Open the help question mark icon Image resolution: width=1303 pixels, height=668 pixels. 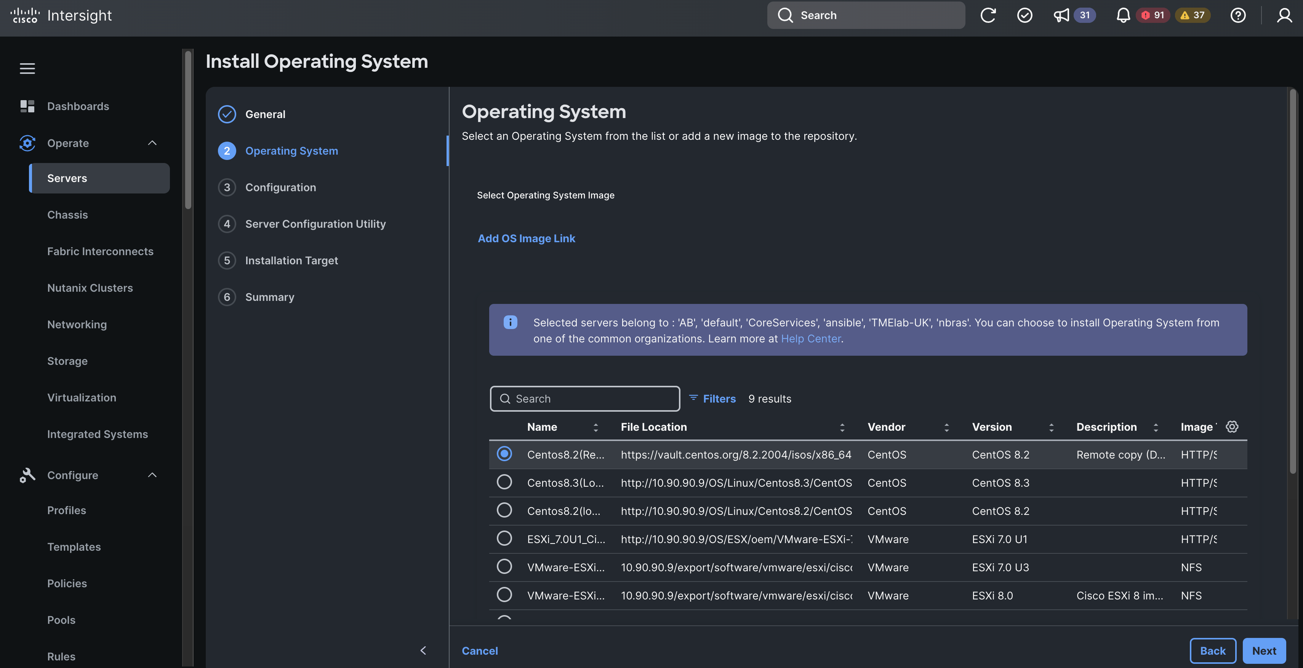[1238, 15]
